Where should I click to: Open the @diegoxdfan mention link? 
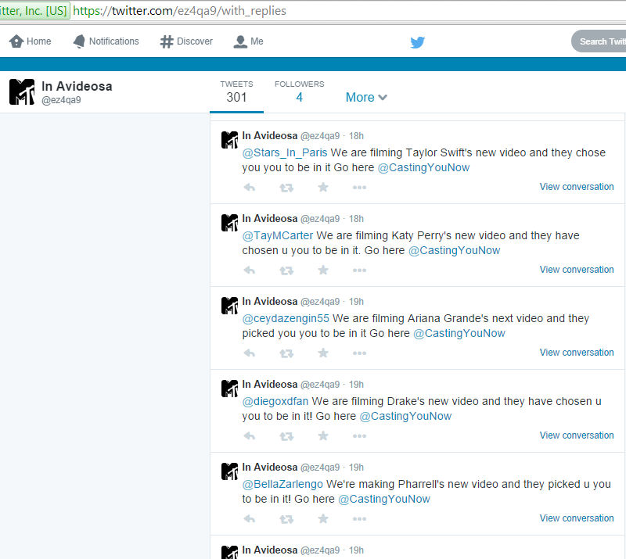(275, 401)
